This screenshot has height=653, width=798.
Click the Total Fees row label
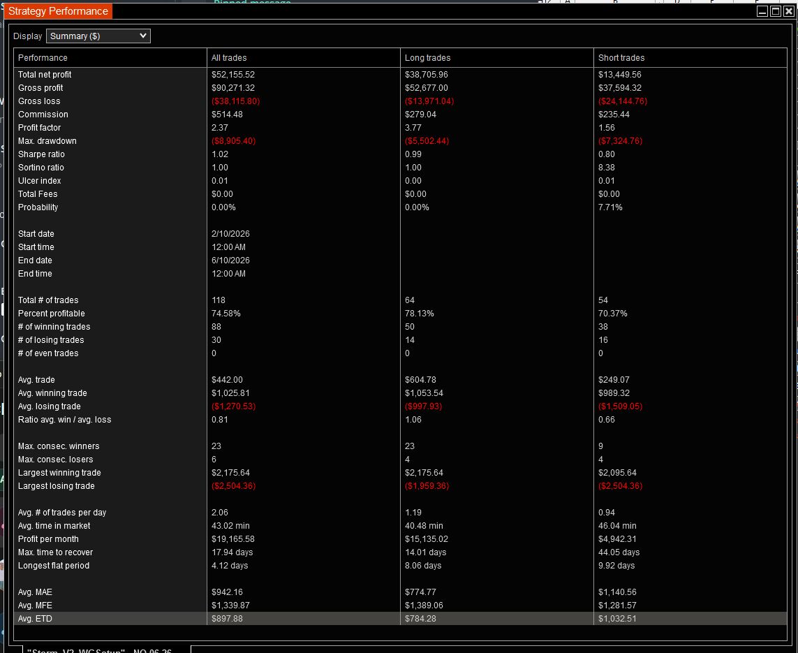point(38,194)
